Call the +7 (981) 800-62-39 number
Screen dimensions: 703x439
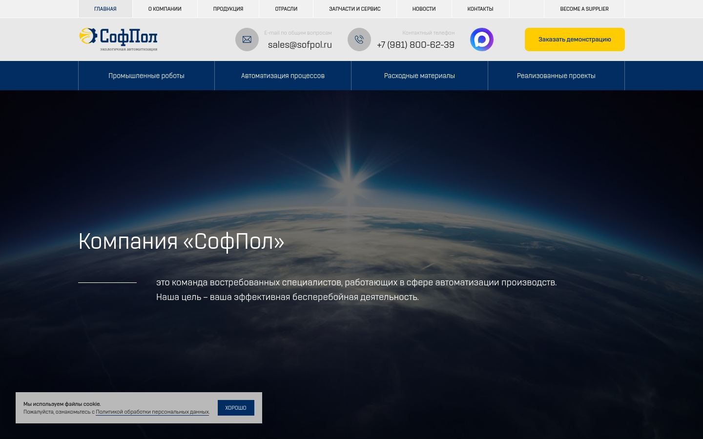(415, 45)
